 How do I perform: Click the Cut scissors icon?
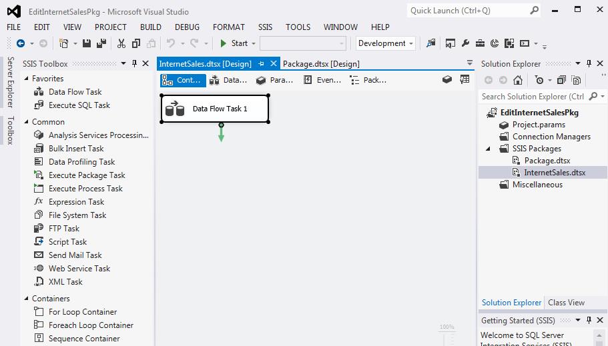(121, 43)
